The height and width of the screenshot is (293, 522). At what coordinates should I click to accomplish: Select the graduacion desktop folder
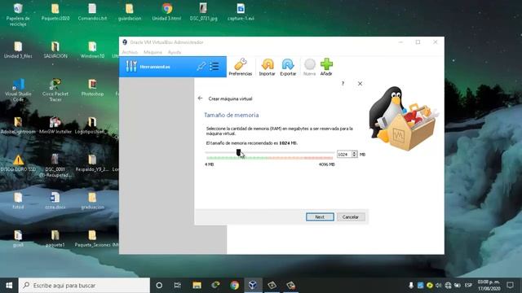(92, 201)
